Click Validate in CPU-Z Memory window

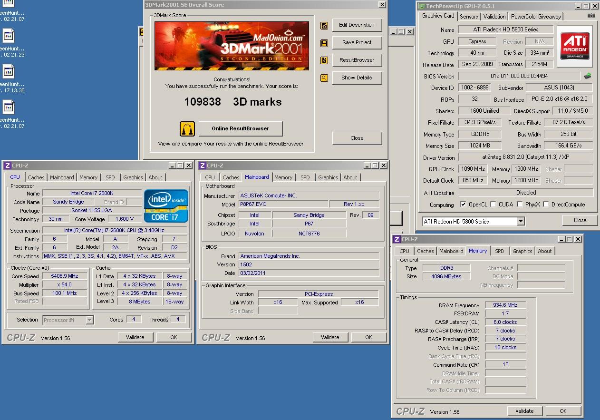[x=524, y=411]
